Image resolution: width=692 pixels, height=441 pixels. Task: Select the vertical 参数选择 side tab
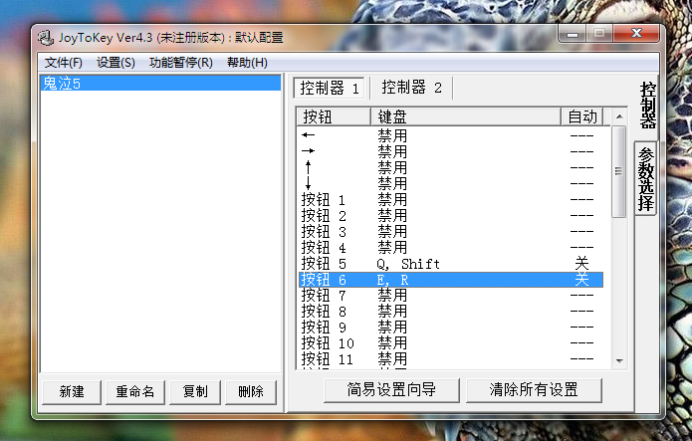point(645,179)
